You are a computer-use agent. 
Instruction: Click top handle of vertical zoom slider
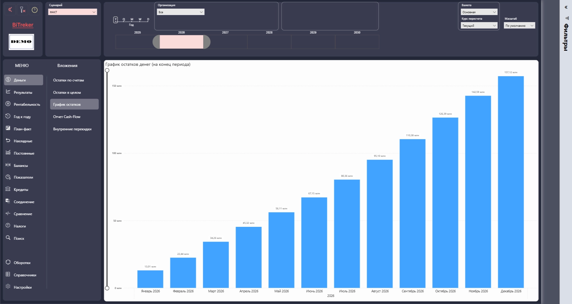(107, 70)
